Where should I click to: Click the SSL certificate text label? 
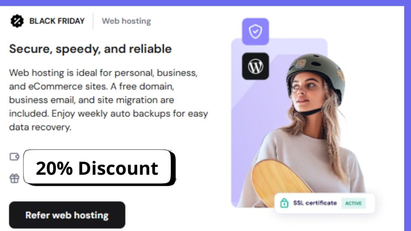click(x=315, y=203)
